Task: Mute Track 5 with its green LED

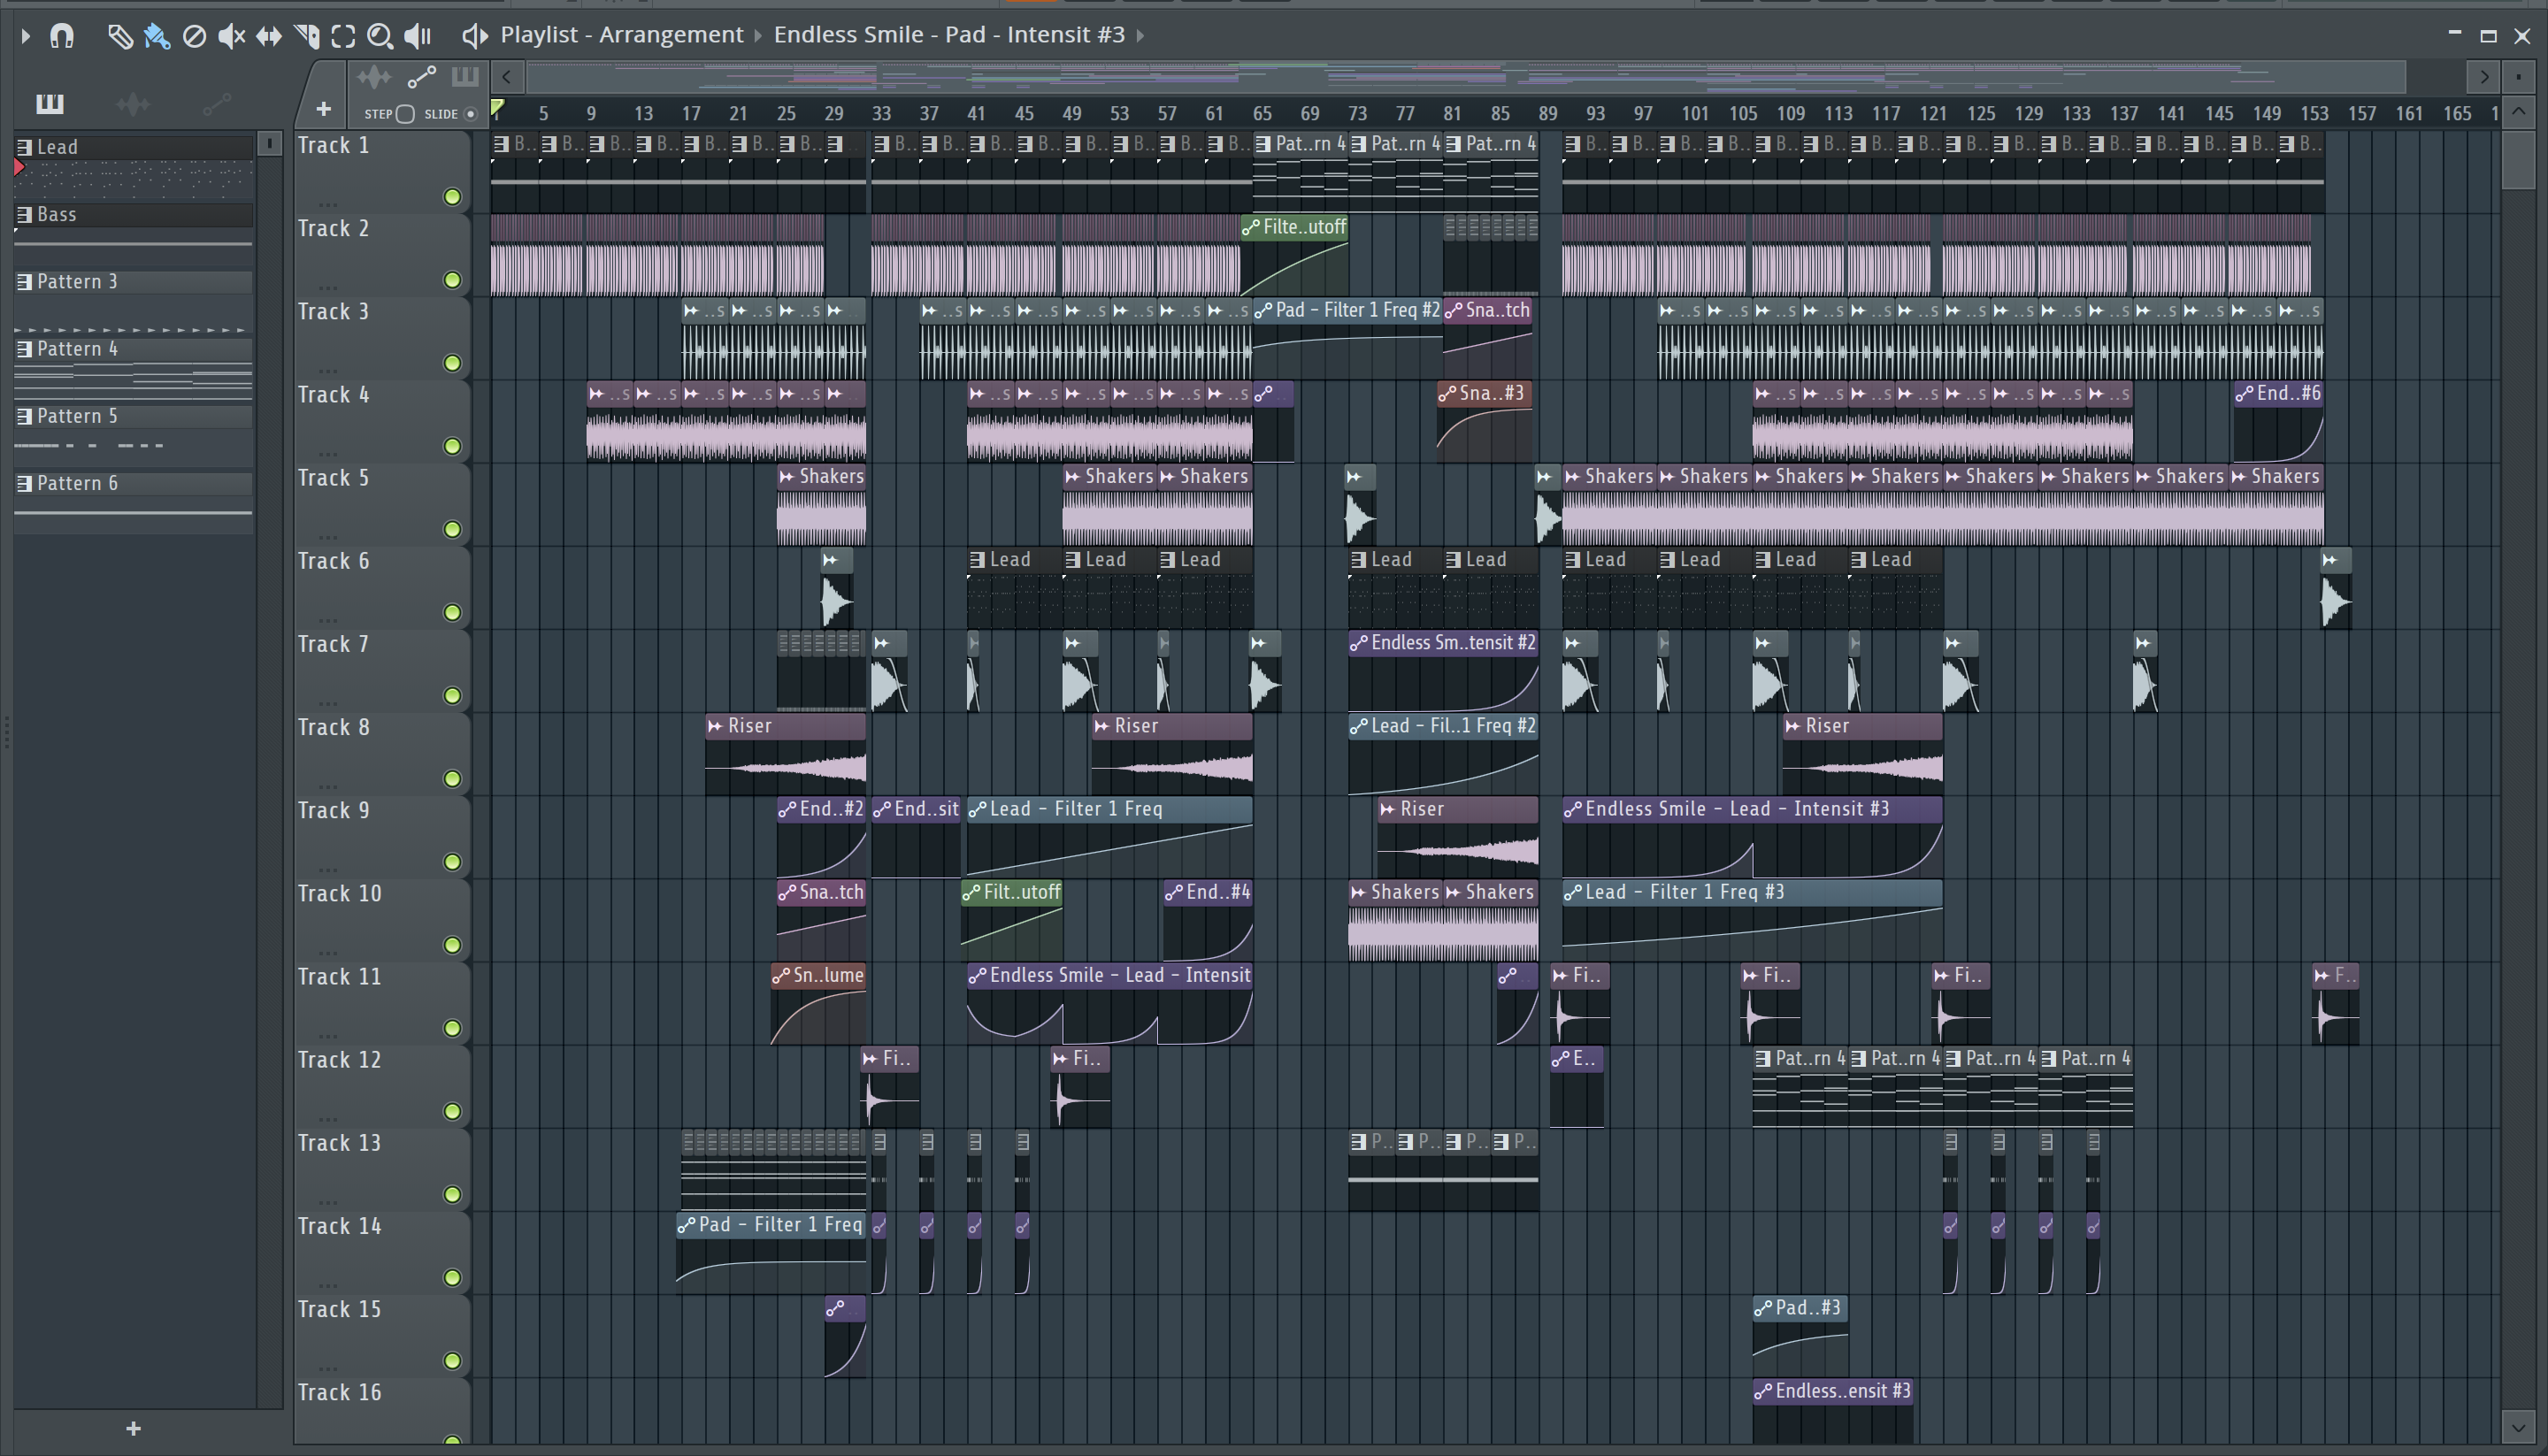Action: click(452, 529)
